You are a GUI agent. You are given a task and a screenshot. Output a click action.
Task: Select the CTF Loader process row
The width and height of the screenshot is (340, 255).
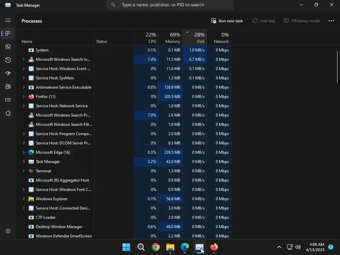click(124, 217)
